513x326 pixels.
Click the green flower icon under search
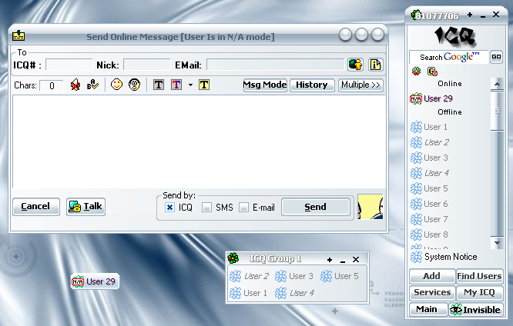coord(416,71)
